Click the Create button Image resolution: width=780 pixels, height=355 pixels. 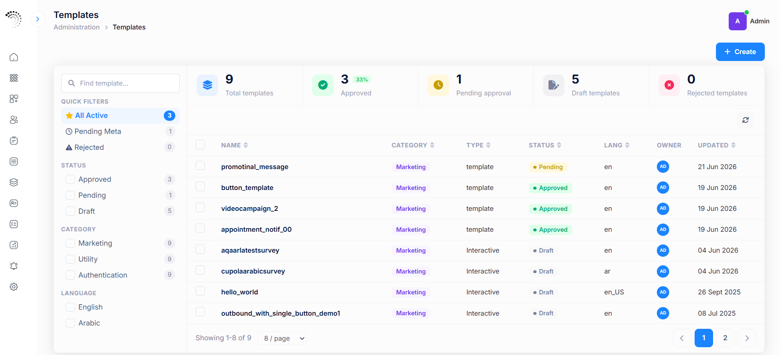point(740,52)
